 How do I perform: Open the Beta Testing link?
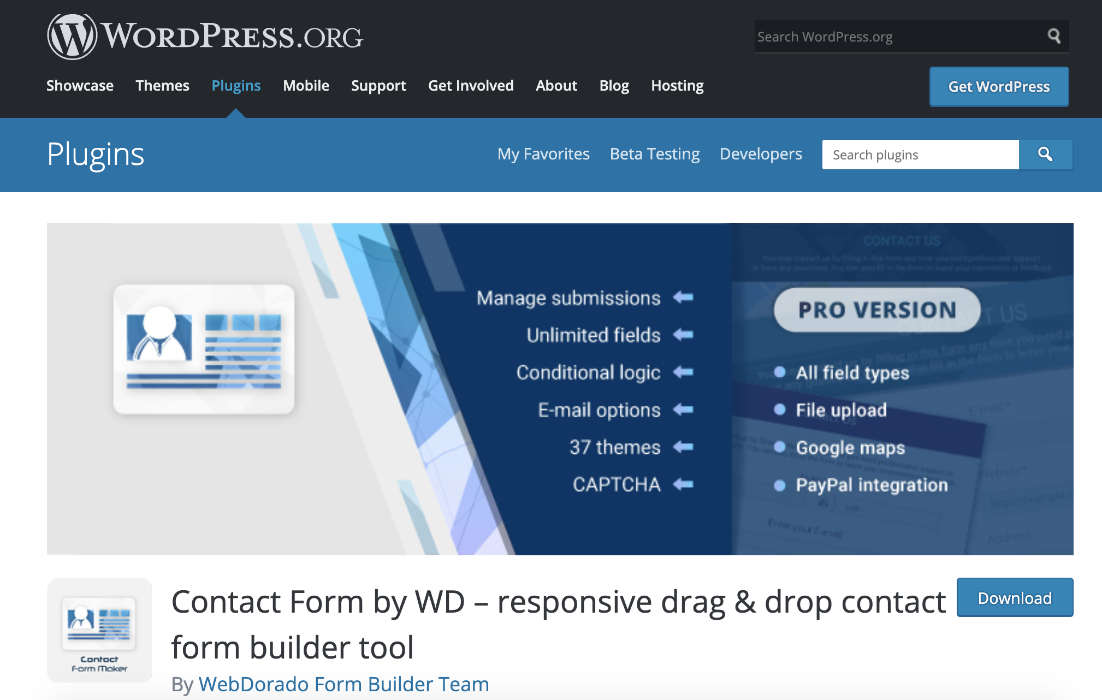(x=654, y=154)
